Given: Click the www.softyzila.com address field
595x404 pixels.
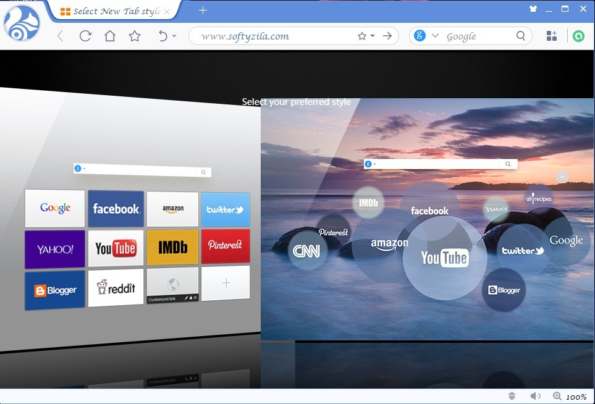Looking at the screenshot, I should pos(272,36).
